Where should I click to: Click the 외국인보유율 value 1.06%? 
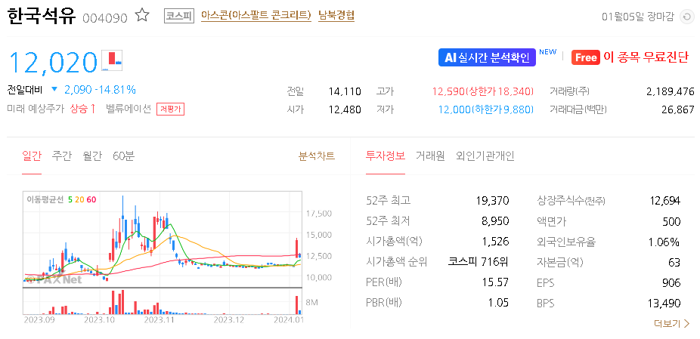[x=664, y=242]
